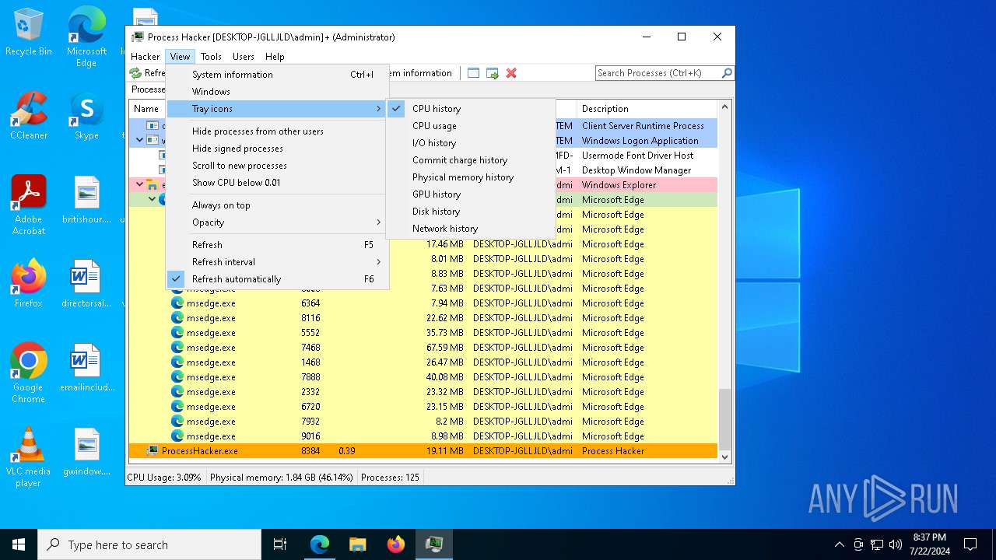Click Refresh F5 menu item
Screen dimensions: 996x560
pyautogui.click(x=277, y=245)
